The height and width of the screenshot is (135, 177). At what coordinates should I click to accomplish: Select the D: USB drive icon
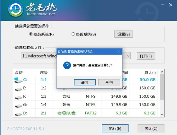pos(18,114)
